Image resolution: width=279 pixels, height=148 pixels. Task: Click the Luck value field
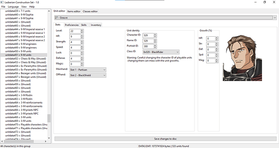[x=75, y=53]
